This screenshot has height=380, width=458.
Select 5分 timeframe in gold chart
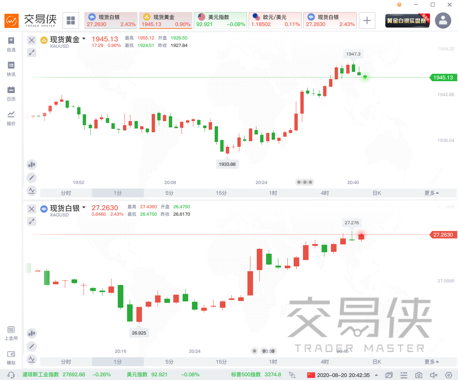tap(170, 193)
